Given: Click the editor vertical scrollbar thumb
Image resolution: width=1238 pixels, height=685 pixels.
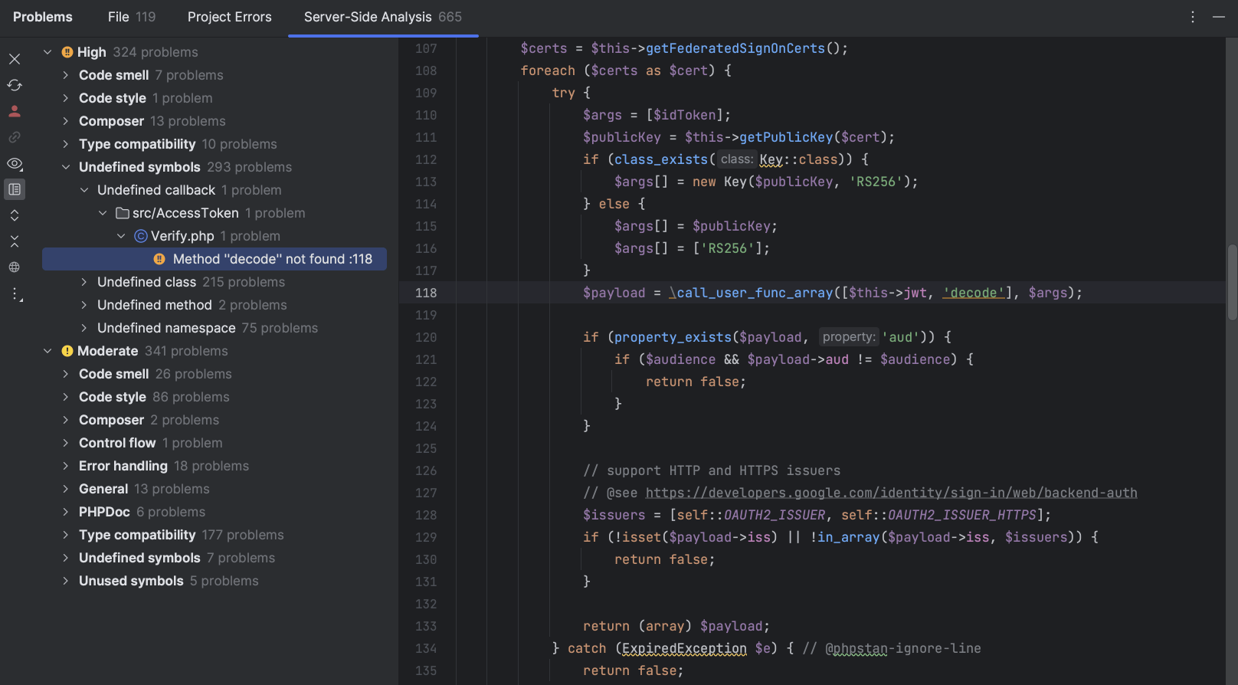Looking at the screenshot, I should point(1232,282).
